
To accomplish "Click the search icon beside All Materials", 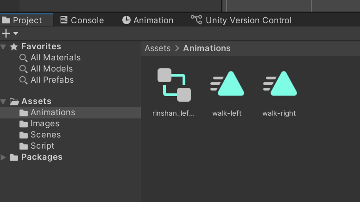I will click(x=23, y=58).
